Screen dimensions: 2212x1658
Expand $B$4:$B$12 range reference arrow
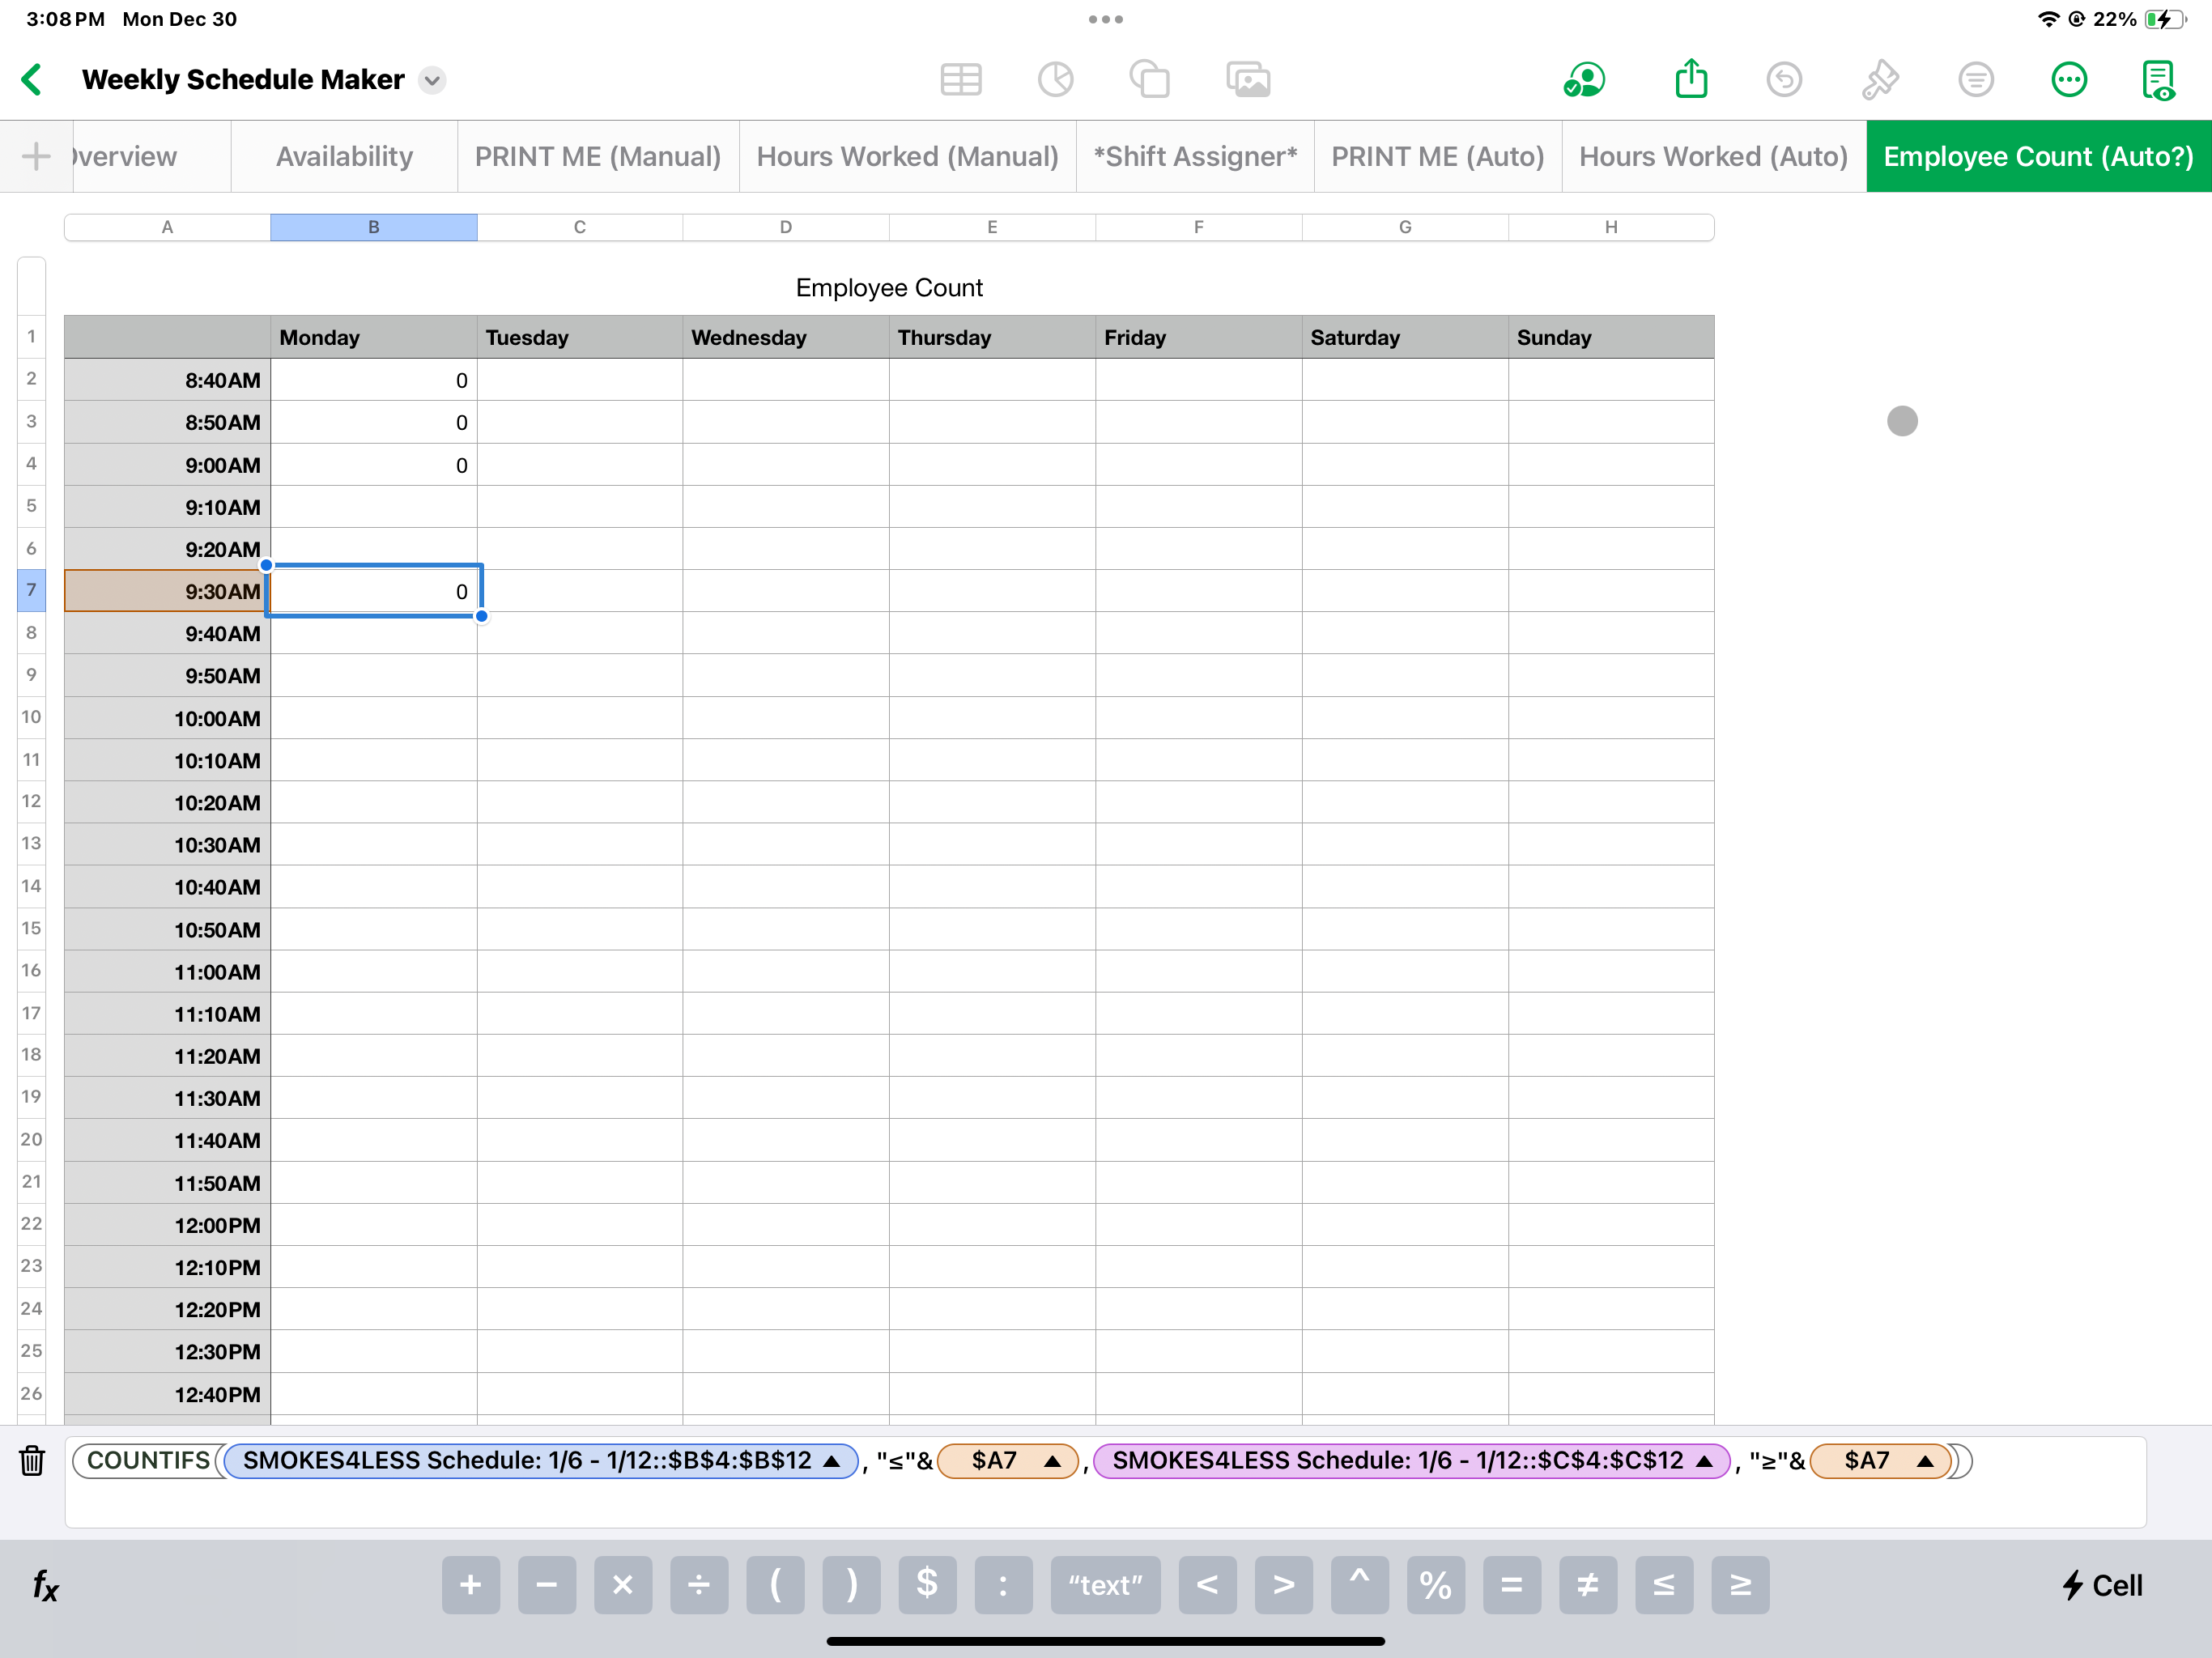tap(831, 1461)
